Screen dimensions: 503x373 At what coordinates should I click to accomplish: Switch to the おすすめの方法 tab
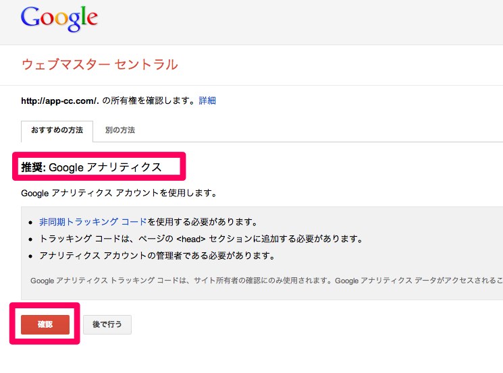[x=57, y=130]
